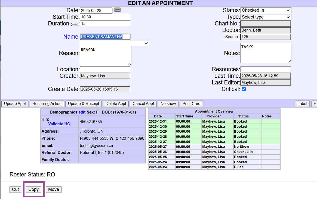Click Update & Receipt
This screenshot has height=199, width=317.
[x=83, y=104]
